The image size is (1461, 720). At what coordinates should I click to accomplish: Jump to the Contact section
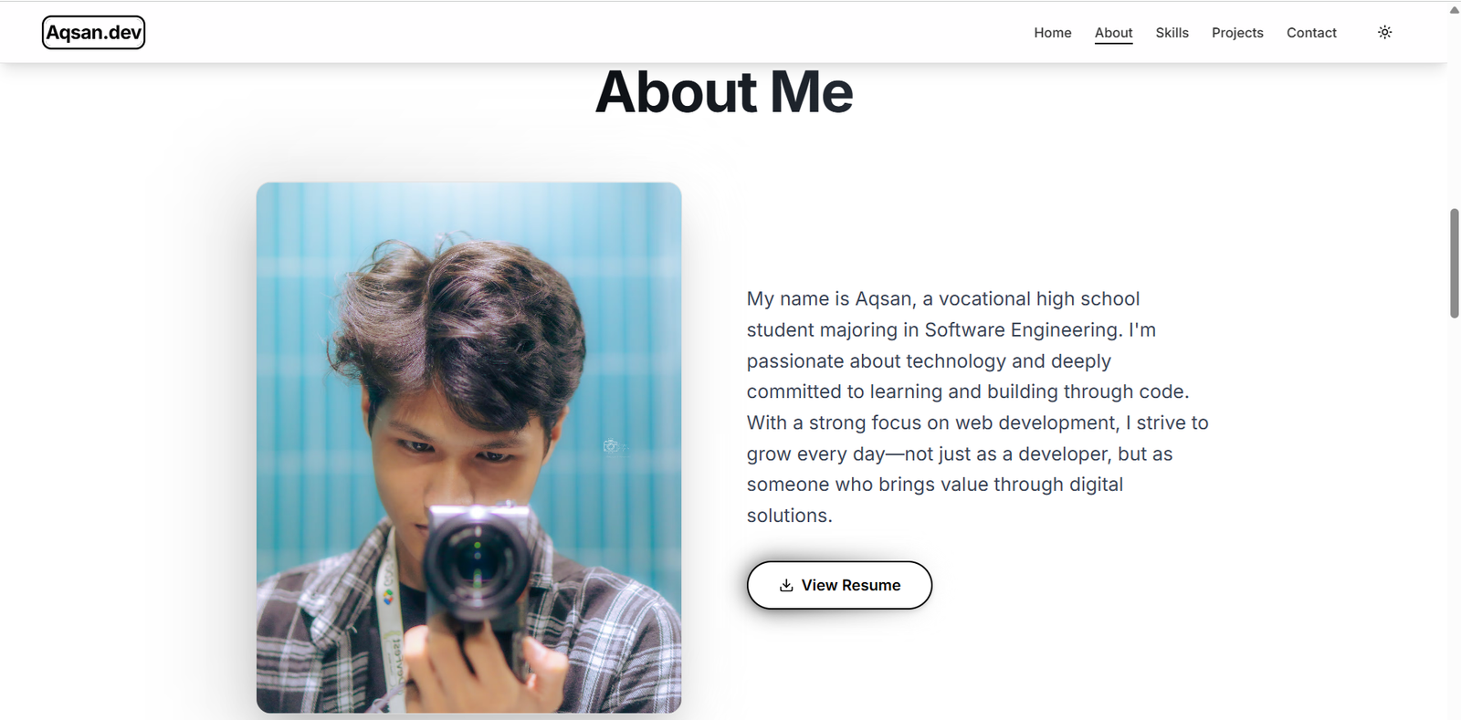click(1311, 33)
